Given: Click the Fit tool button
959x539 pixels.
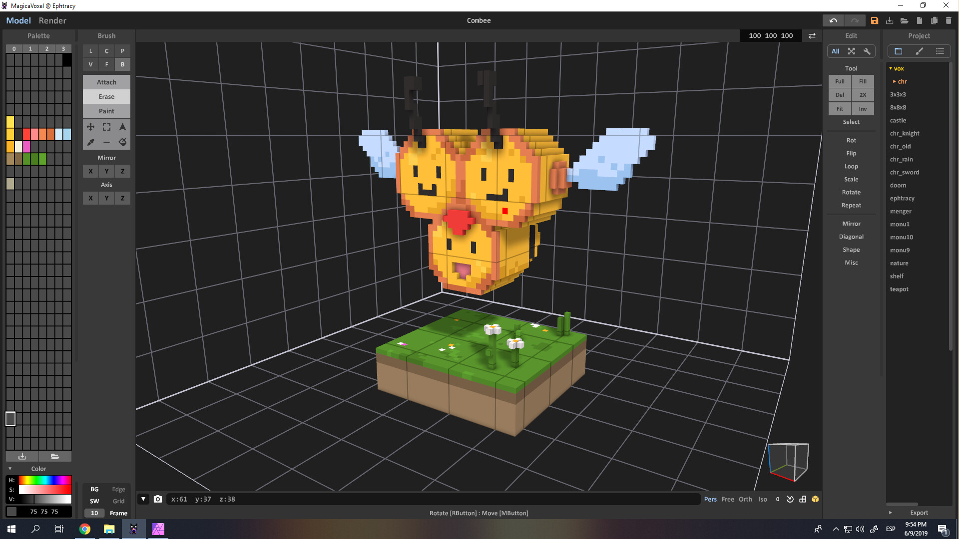Looking at the screenshot, I should (x=840, y=109).
